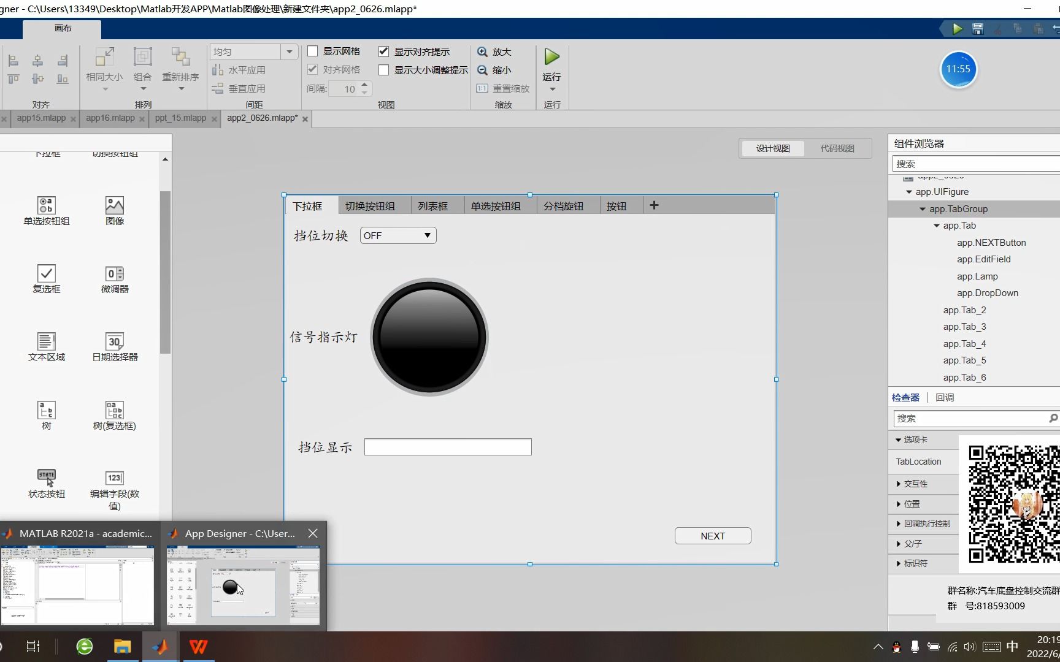This screenshot has width=1060, height=662.
Task: Click the align bottom edges icon
Action: (63, 78)
